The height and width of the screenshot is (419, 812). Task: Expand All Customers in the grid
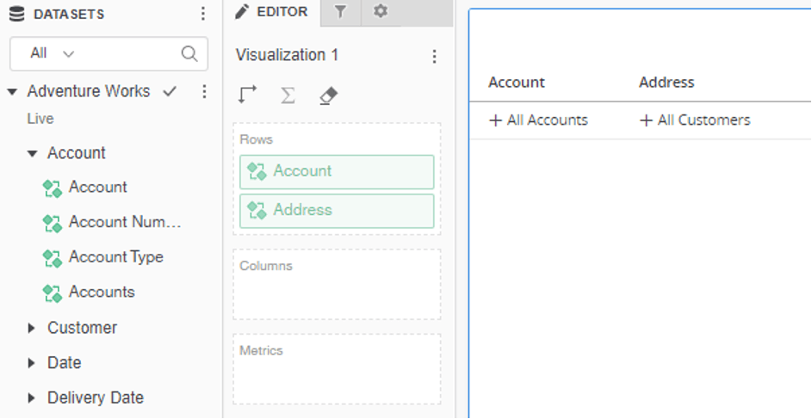[x=646, y=121]
